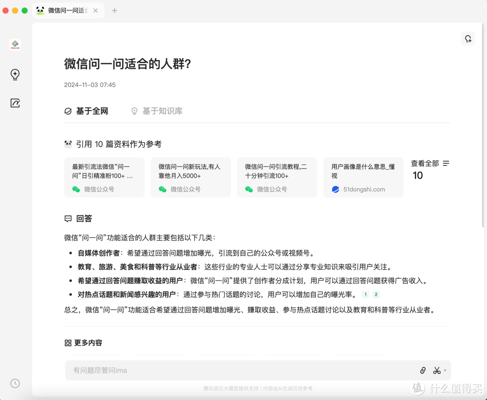Select the 微信问一问 tab title

pos(68,10)
